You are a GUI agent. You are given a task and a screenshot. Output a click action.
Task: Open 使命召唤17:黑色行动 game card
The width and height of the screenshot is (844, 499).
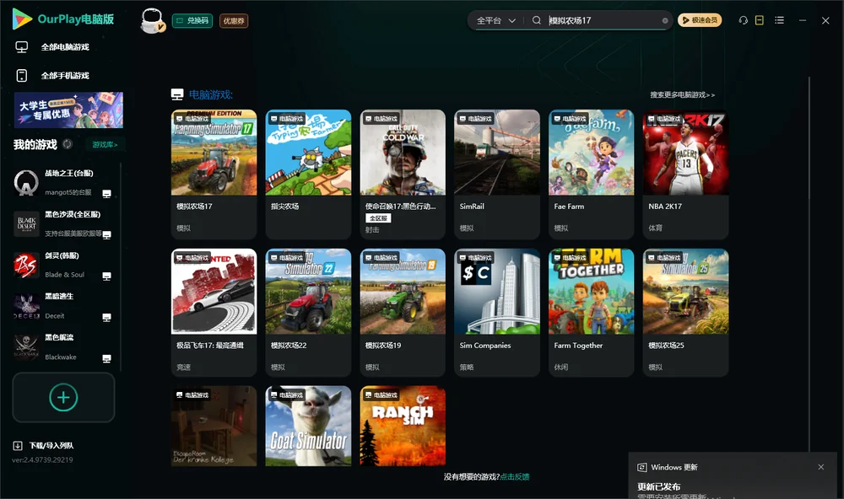click(x=403, y=174)
